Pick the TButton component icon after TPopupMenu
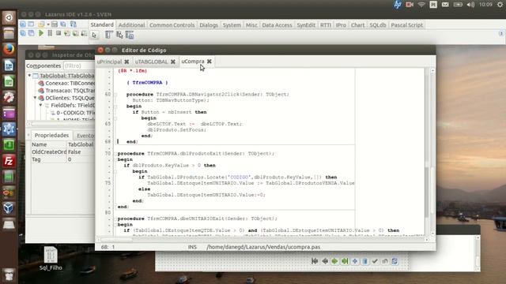 130,35
